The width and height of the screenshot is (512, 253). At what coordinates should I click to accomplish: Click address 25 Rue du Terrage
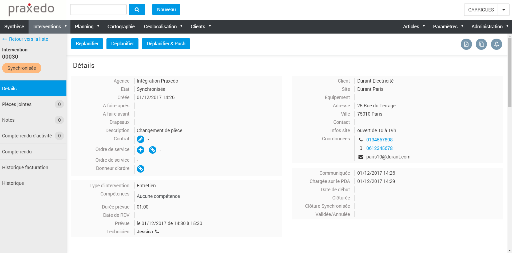pyautogui.click(x=376, y=106)
